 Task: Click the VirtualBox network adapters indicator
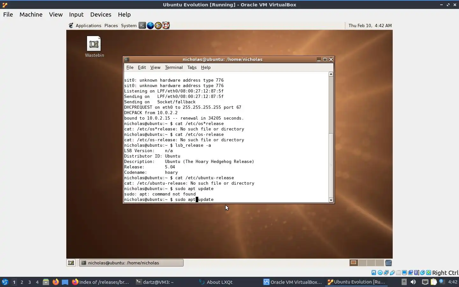pos(386,273)
